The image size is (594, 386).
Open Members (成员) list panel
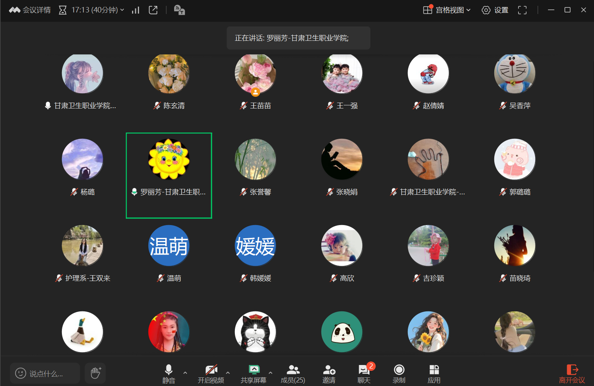coord(293,374)
